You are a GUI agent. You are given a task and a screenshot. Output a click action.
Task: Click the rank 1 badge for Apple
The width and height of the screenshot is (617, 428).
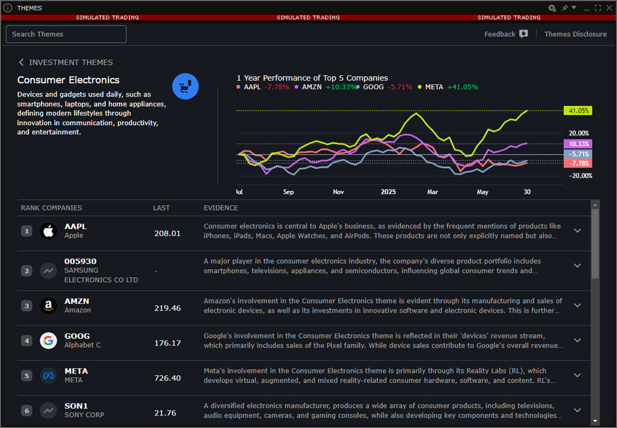click(27, 231)
